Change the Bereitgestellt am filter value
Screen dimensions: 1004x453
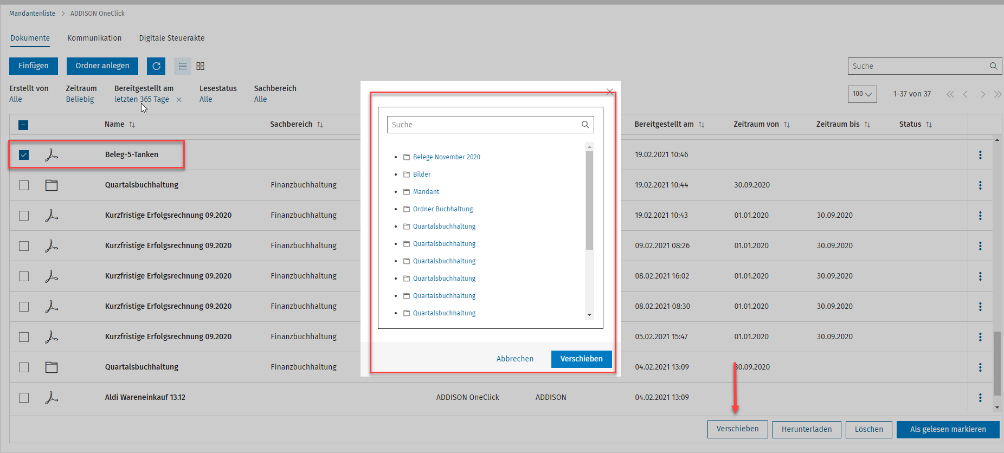141,99
